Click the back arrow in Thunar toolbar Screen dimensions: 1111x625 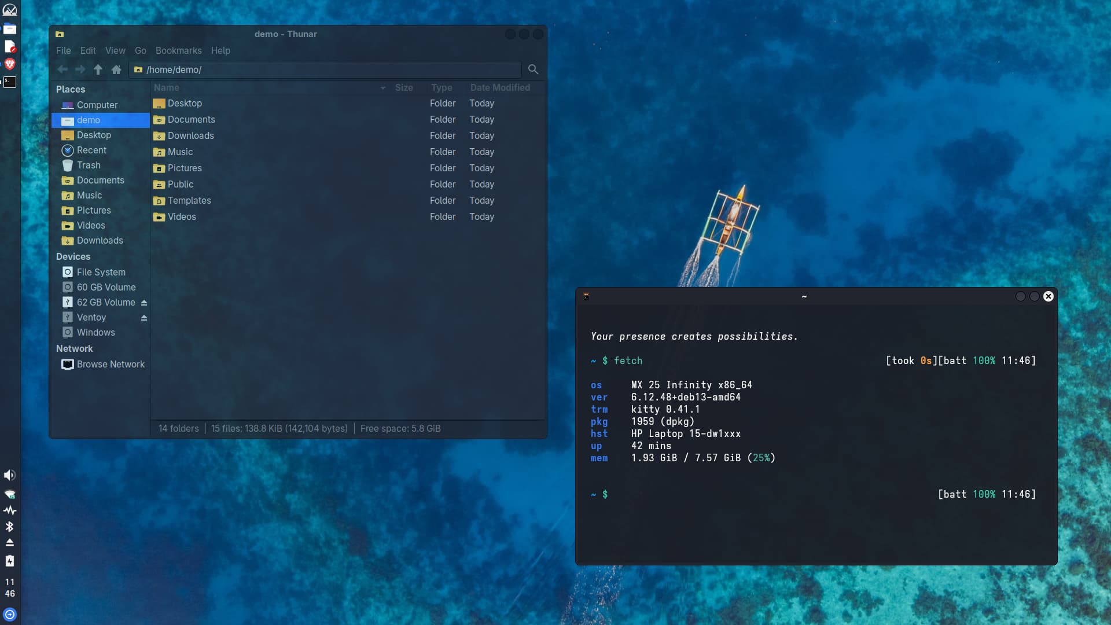(62, 69)
